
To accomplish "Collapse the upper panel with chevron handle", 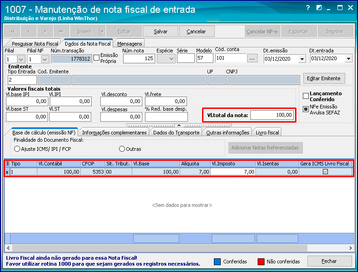I will click(x=179, y=125).
